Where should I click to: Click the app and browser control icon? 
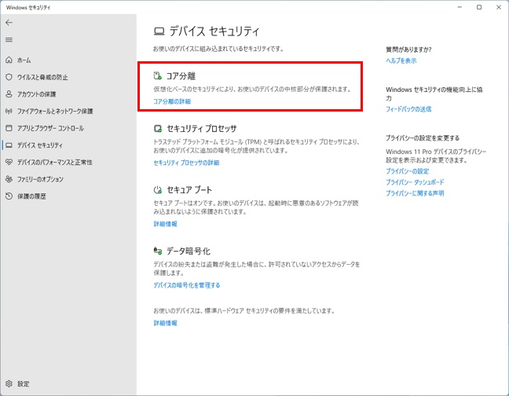point(9,128)
